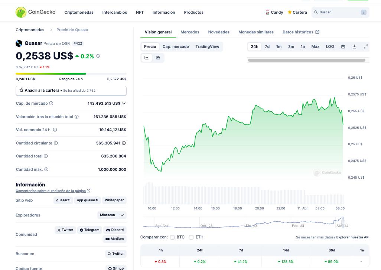
Task: Select the 3m time range
Action: click(x=291, y=46)
